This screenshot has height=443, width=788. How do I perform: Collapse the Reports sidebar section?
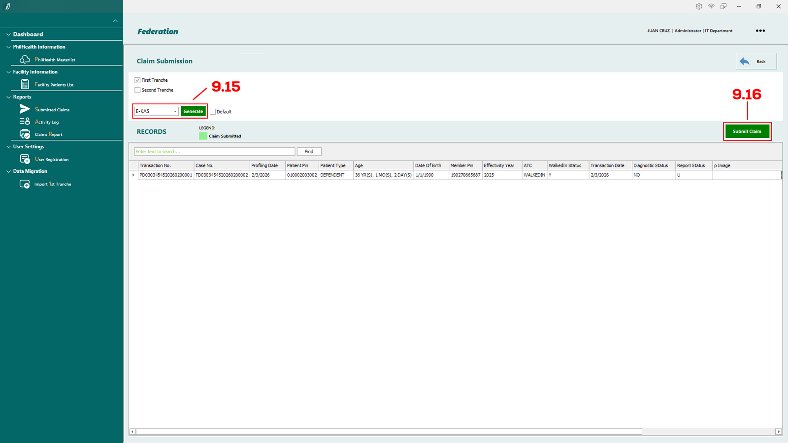[x=8, y=97]
